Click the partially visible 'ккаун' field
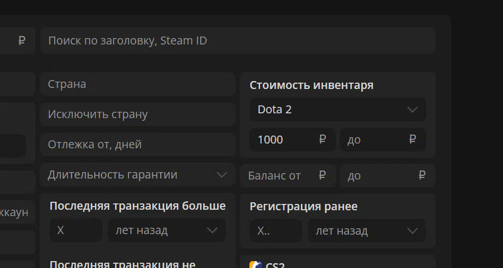 click(15, 212)
